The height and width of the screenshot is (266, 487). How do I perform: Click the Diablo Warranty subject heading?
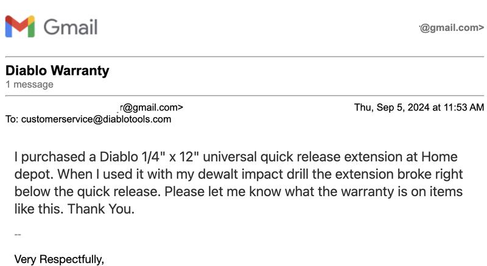coord(57,70)
